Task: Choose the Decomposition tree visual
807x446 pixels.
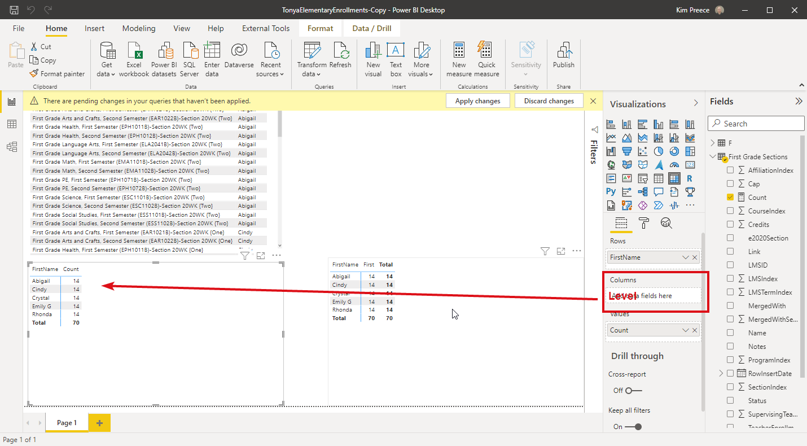Action: (x=643, y=192)
